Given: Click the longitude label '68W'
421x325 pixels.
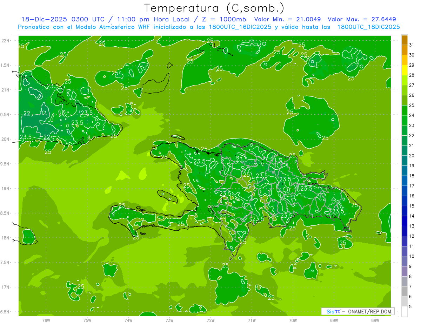Looking at the screenshot, I should [375, 320].
